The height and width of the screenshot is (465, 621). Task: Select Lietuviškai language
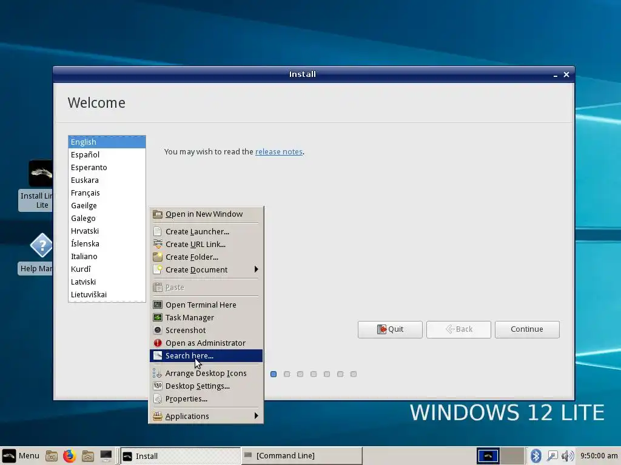click(107, 295)
